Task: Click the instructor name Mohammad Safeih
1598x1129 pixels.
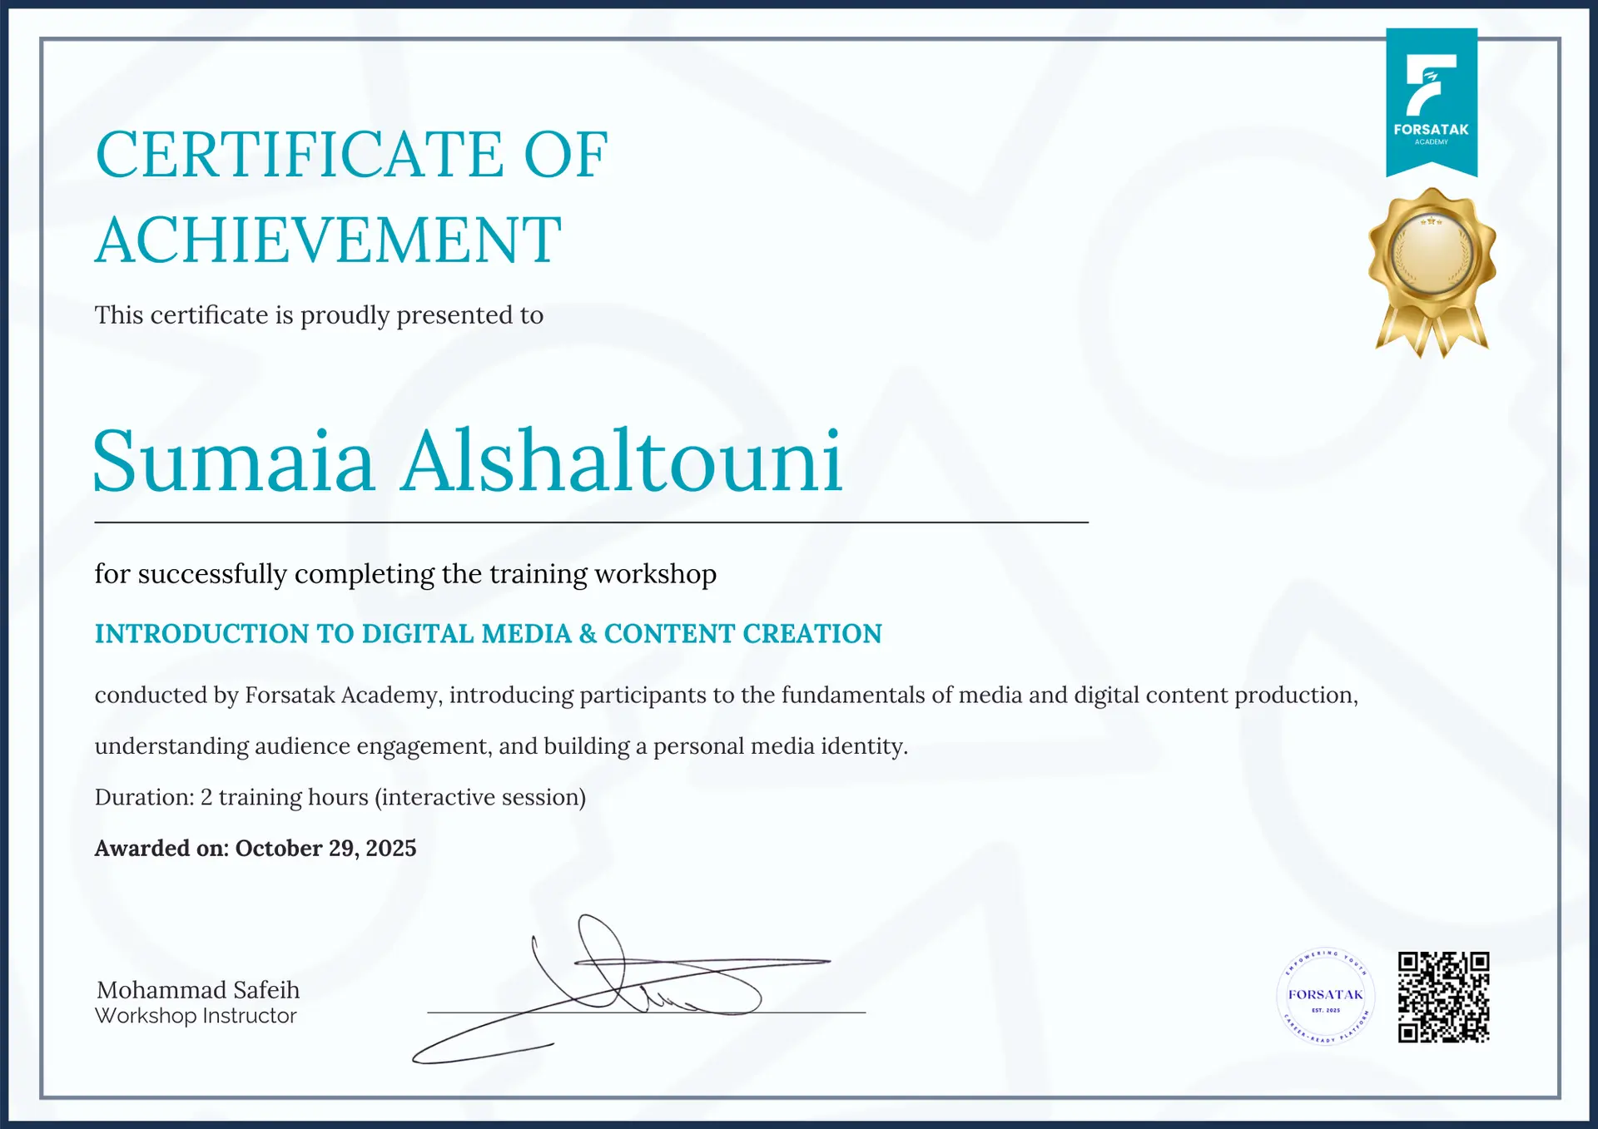Action: 198,989
